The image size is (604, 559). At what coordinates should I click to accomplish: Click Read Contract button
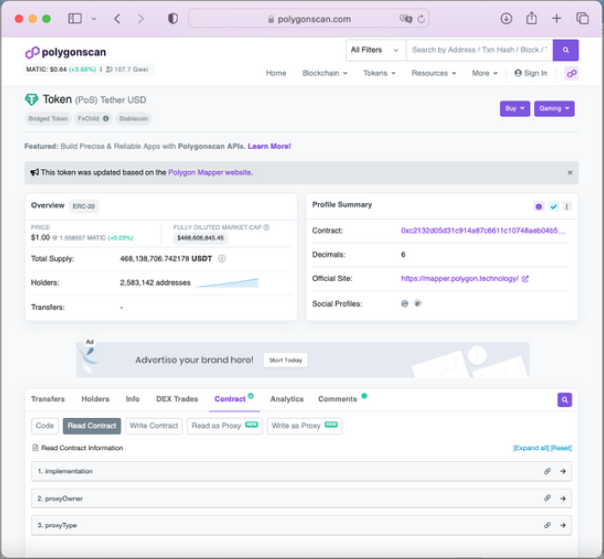[91, 426]
